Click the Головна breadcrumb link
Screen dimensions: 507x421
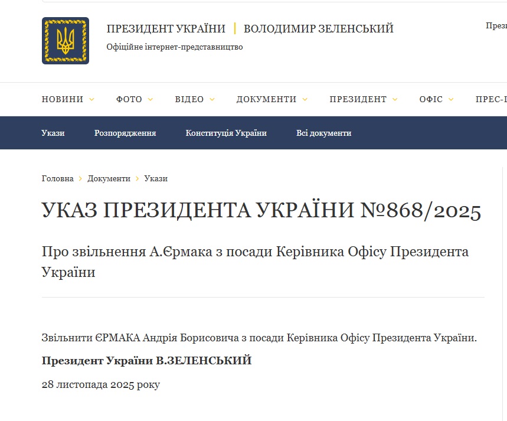[58, 178]
